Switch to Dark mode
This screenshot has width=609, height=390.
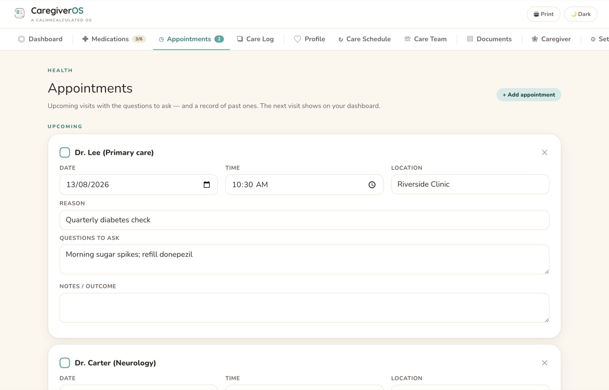click(581, 14)
